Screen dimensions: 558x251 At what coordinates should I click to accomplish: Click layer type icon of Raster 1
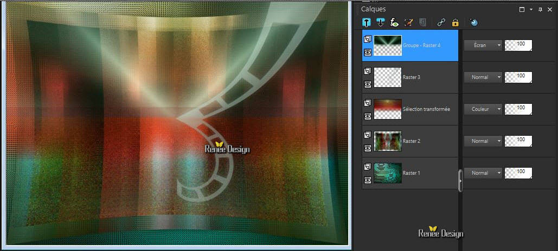coord(368,167)
